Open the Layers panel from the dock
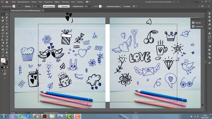212x119 pixels. [209, 33]
